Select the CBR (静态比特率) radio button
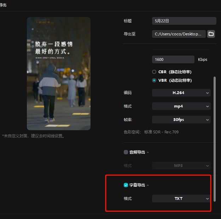The image size is (221, 219). click(x=154, y=72)
